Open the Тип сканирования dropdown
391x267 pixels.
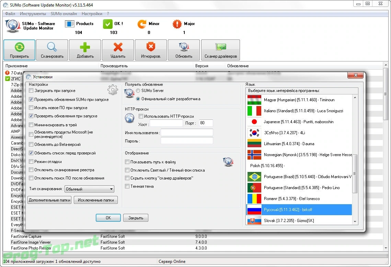[x=89, y=189]
